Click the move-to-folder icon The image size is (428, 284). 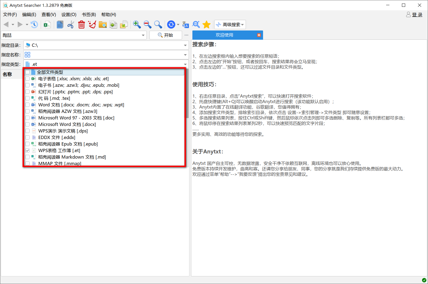click(x=124, y=24)
